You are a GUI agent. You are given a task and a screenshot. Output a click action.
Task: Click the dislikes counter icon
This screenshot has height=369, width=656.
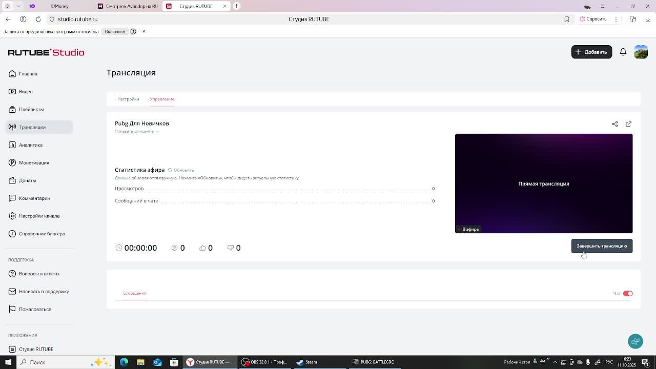pos(231,248)
